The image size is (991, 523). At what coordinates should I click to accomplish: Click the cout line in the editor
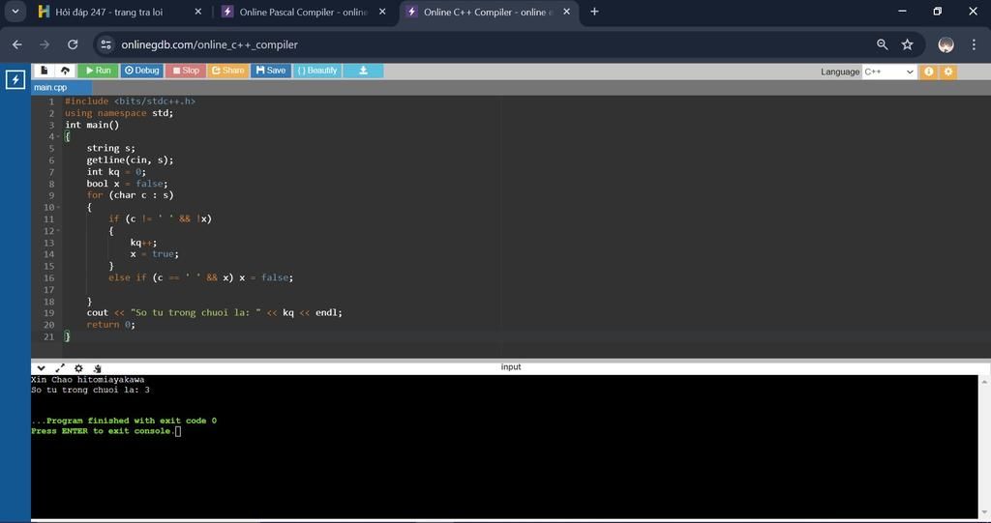point(214,312)
